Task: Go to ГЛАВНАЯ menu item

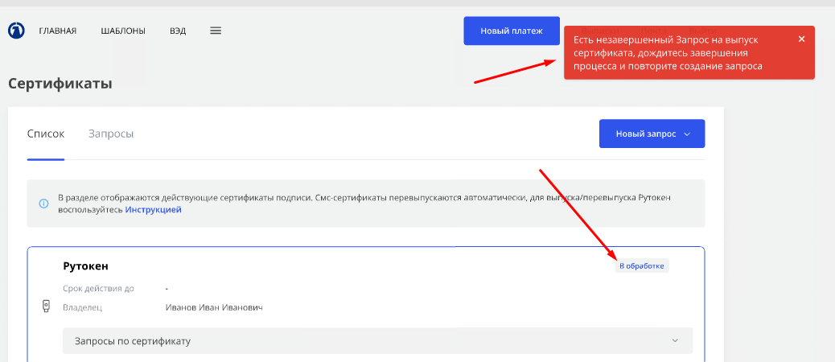Action: tap(57, 31)
